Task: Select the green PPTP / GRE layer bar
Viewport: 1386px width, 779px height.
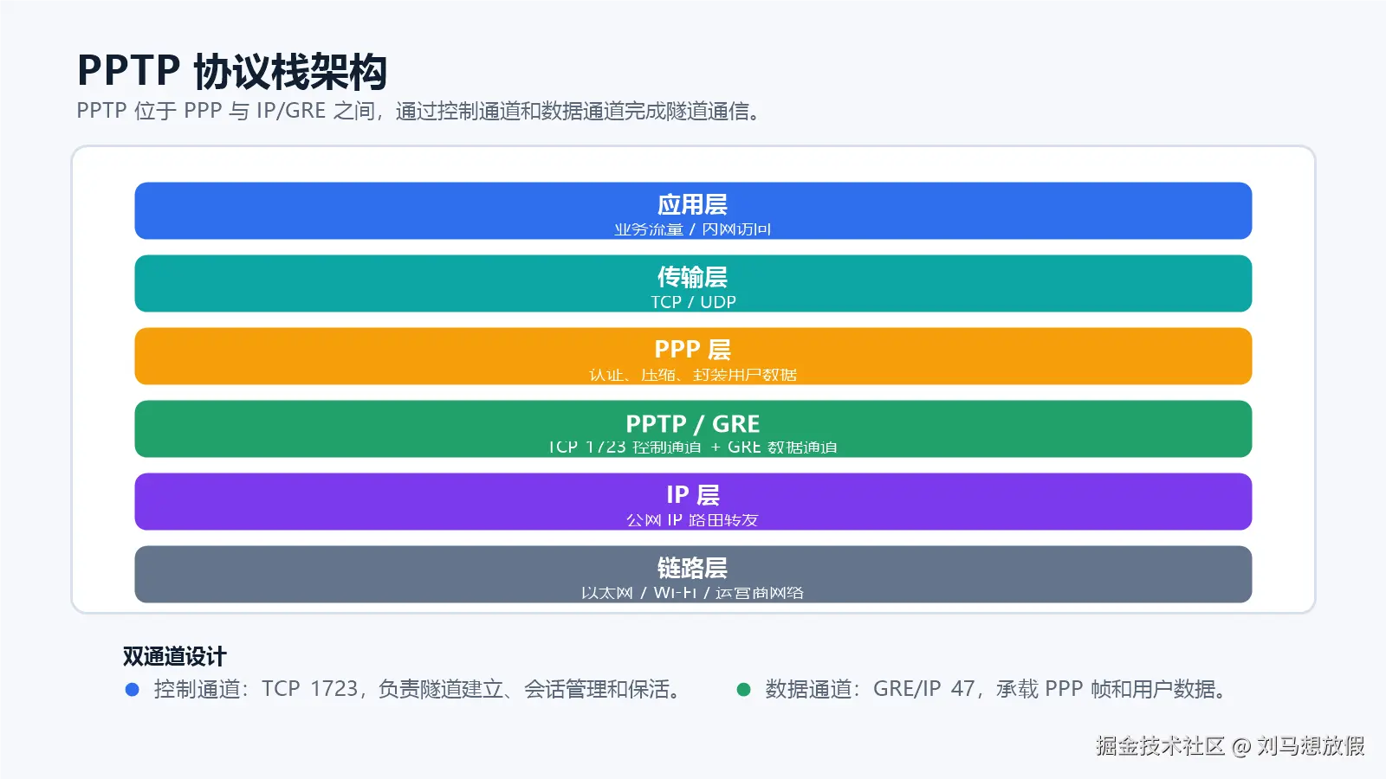Action: 693,428
